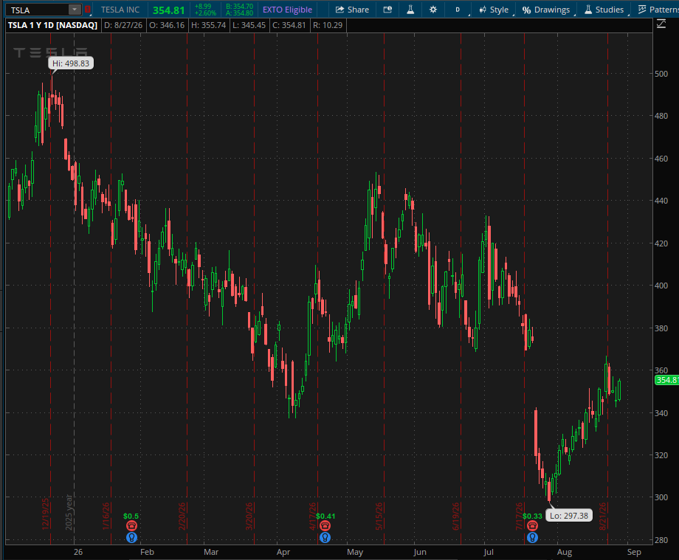Viewport: 679px width, 560px height.
Task: Click the D: 8/27/26 date value in header
Action: point(123,25)
